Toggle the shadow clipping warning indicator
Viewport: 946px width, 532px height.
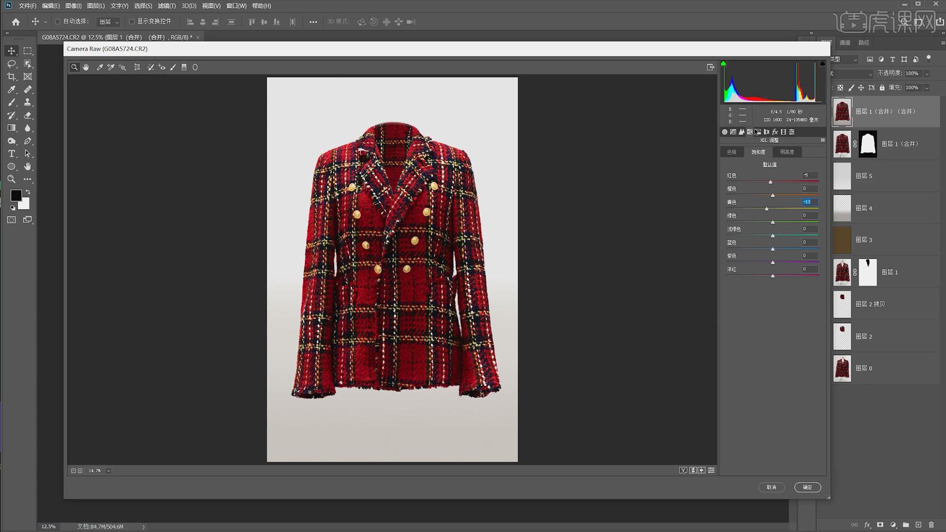point(723,64)
